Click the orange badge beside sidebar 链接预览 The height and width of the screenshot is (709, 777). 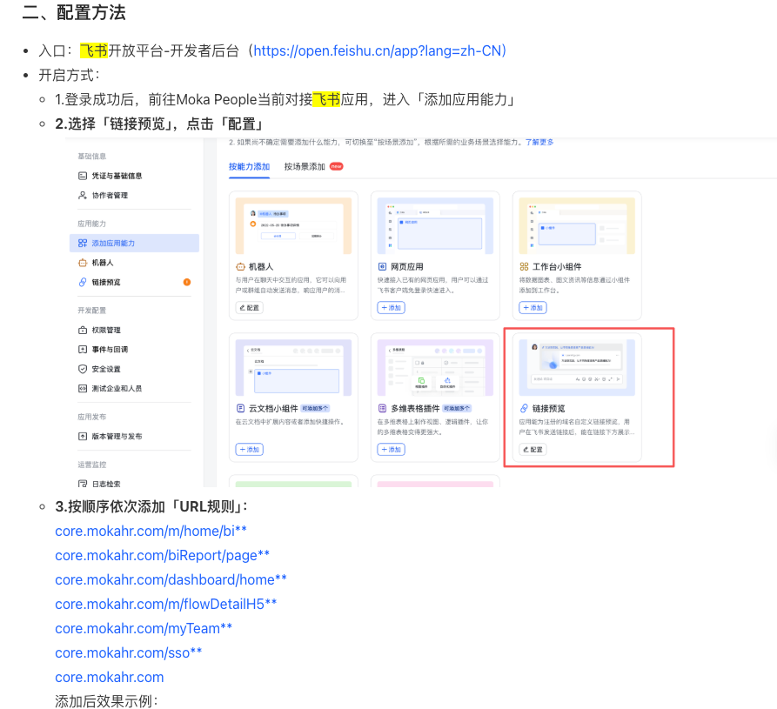click(187, 282)
